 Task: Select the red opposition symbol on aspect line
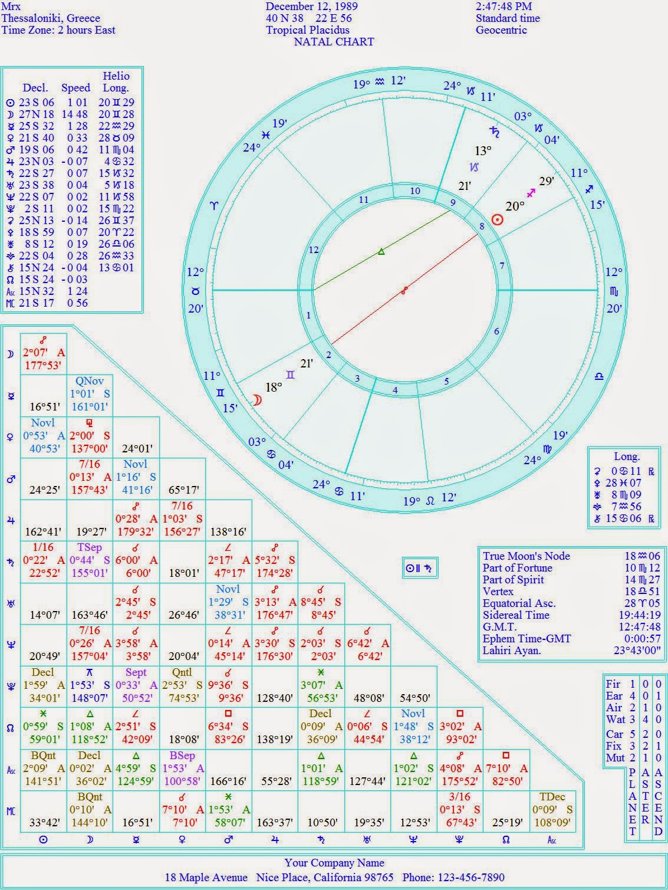[x=404, y=290]
